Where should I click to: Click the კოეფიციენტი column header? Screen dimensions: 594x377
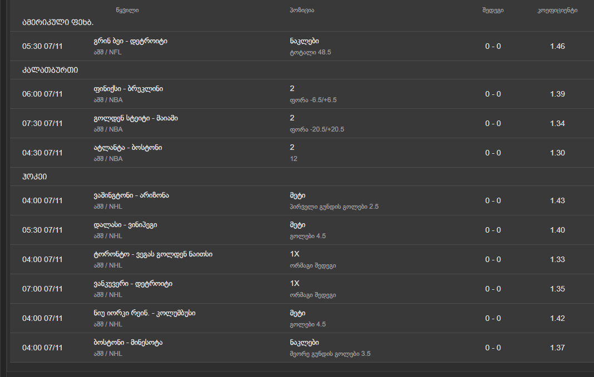click(557, 11)
